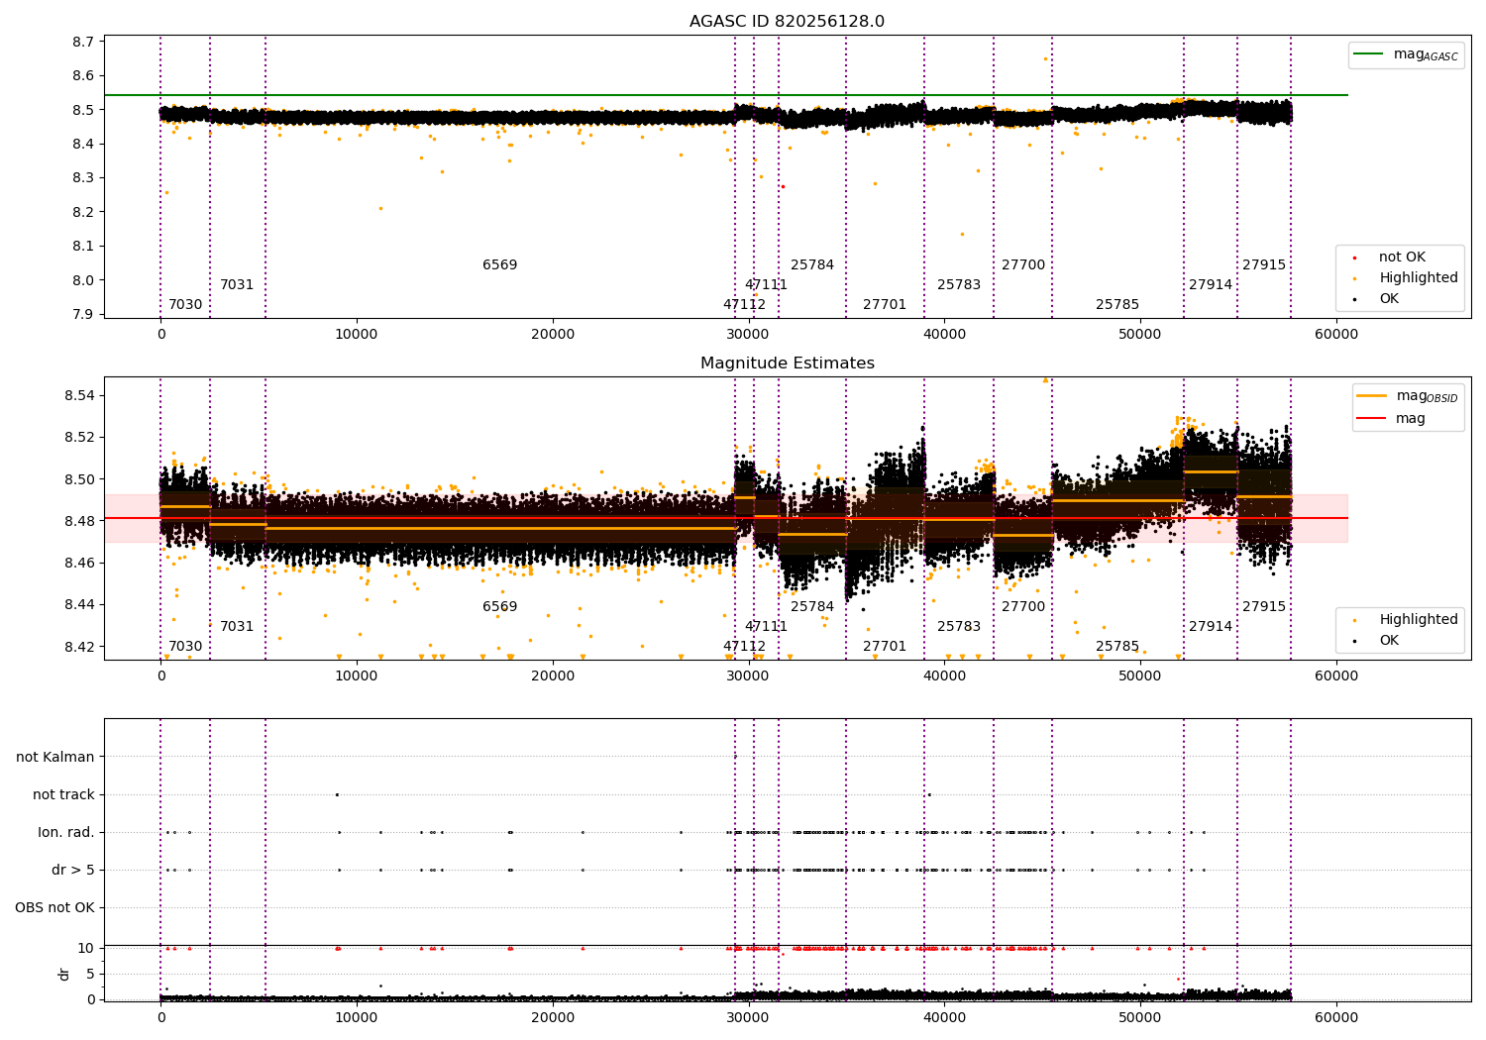Click 'Highlighted' in the Magnitude Estimates legend
This screenshot has width=1486, height=1040.
1406,620
